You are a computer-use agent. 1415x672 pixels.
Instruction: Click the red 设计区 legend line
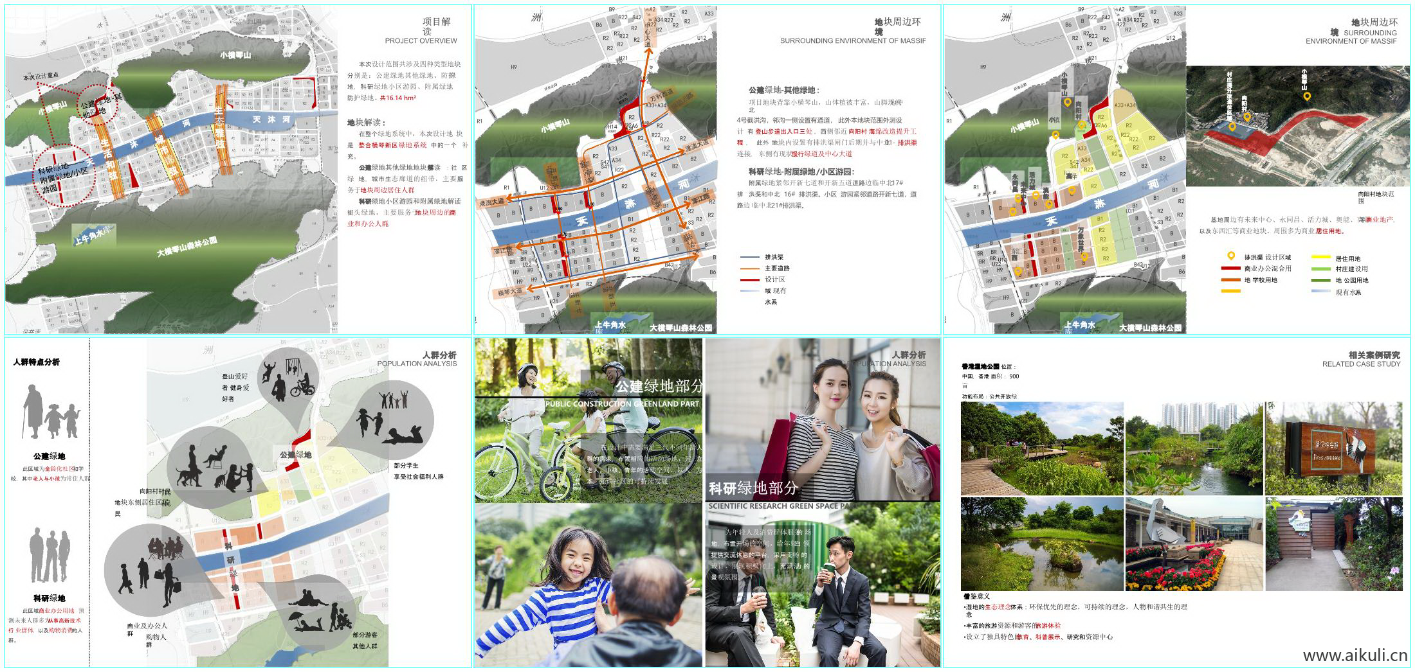749,280
